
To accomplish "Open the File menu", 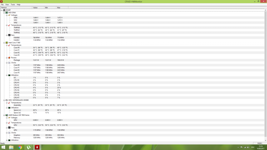I will [2, 5].
